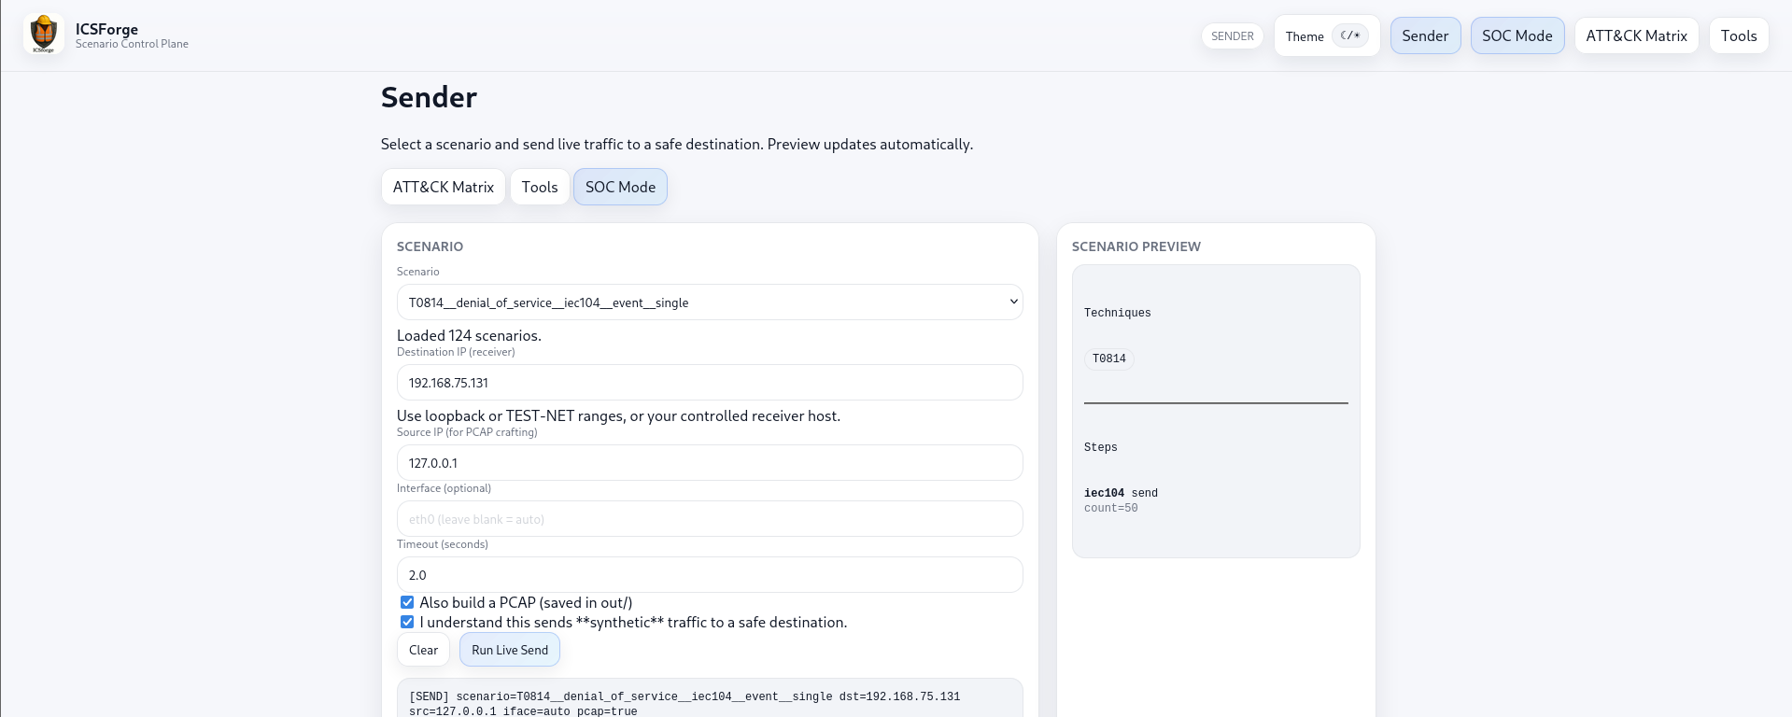Click the T0814 technique tag
Image resolution: width=1792 pixels, height=717 pixels.
click(1109, 358)
